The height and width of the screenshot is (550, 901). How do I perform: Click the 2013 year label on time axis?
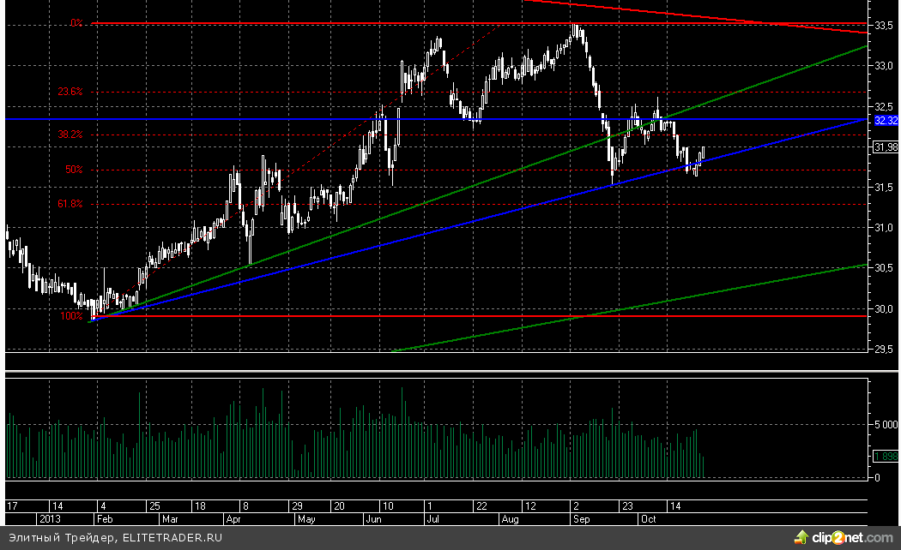tap(48, 519)
